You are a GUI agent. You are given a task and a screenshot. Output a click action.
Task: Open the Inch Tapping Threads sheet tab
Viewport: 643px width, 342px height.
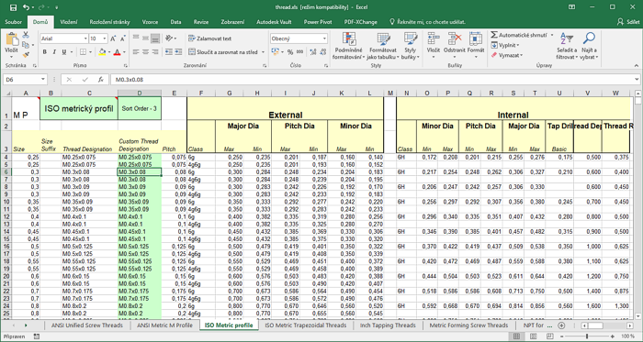point(388,325)
